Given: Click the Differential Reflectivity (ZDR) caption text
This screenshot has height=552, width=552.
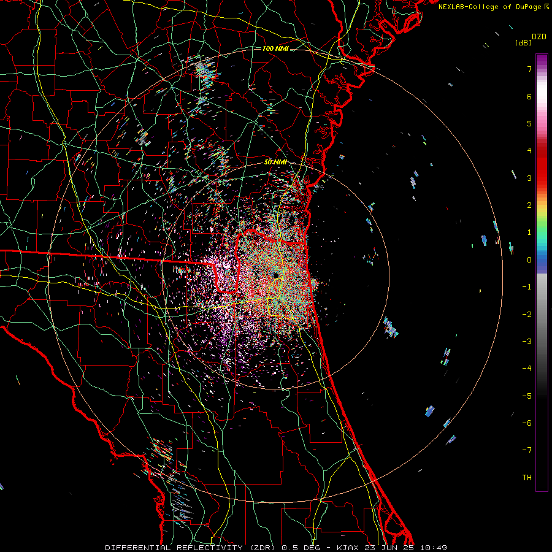Looking at the screenshot, I should (x=192, y=548).
